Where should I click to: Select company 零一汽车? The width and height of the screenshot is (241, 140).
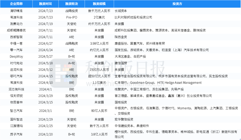pos(16,50)
